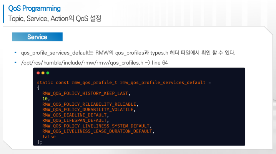Click the green dot in code window
Viewport: 276px width, 154px height.
point(48,73)
